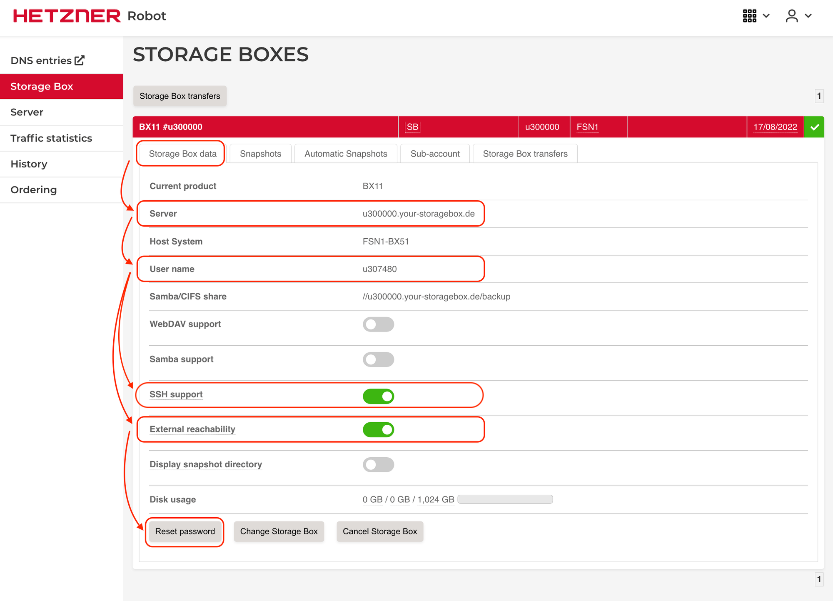Switch to the Snapshots tab

click(260, 153)
